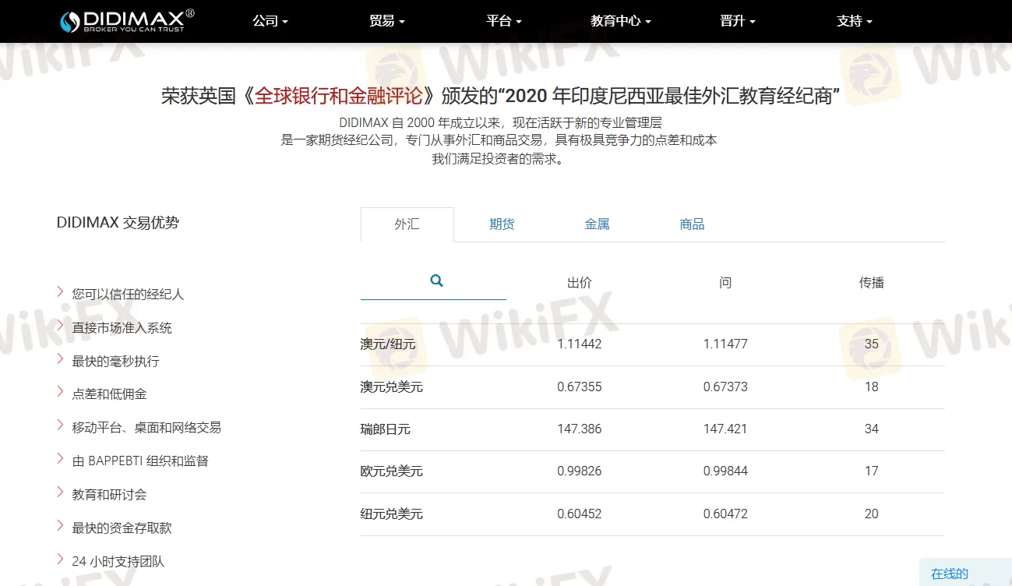This screenshot has width=1012, height=586.
Task: Switch to the 商品 tab
Action: [692, 224]
